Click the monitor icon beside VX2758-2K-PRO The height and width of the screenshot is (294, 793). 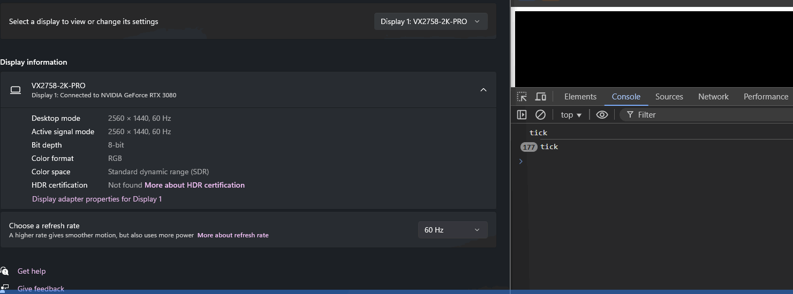(x=16, y=90)
